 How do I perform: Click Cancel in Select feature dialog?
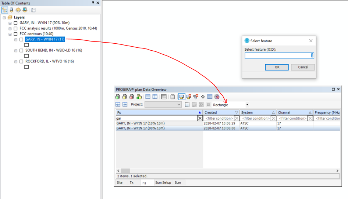coord(303,67)
